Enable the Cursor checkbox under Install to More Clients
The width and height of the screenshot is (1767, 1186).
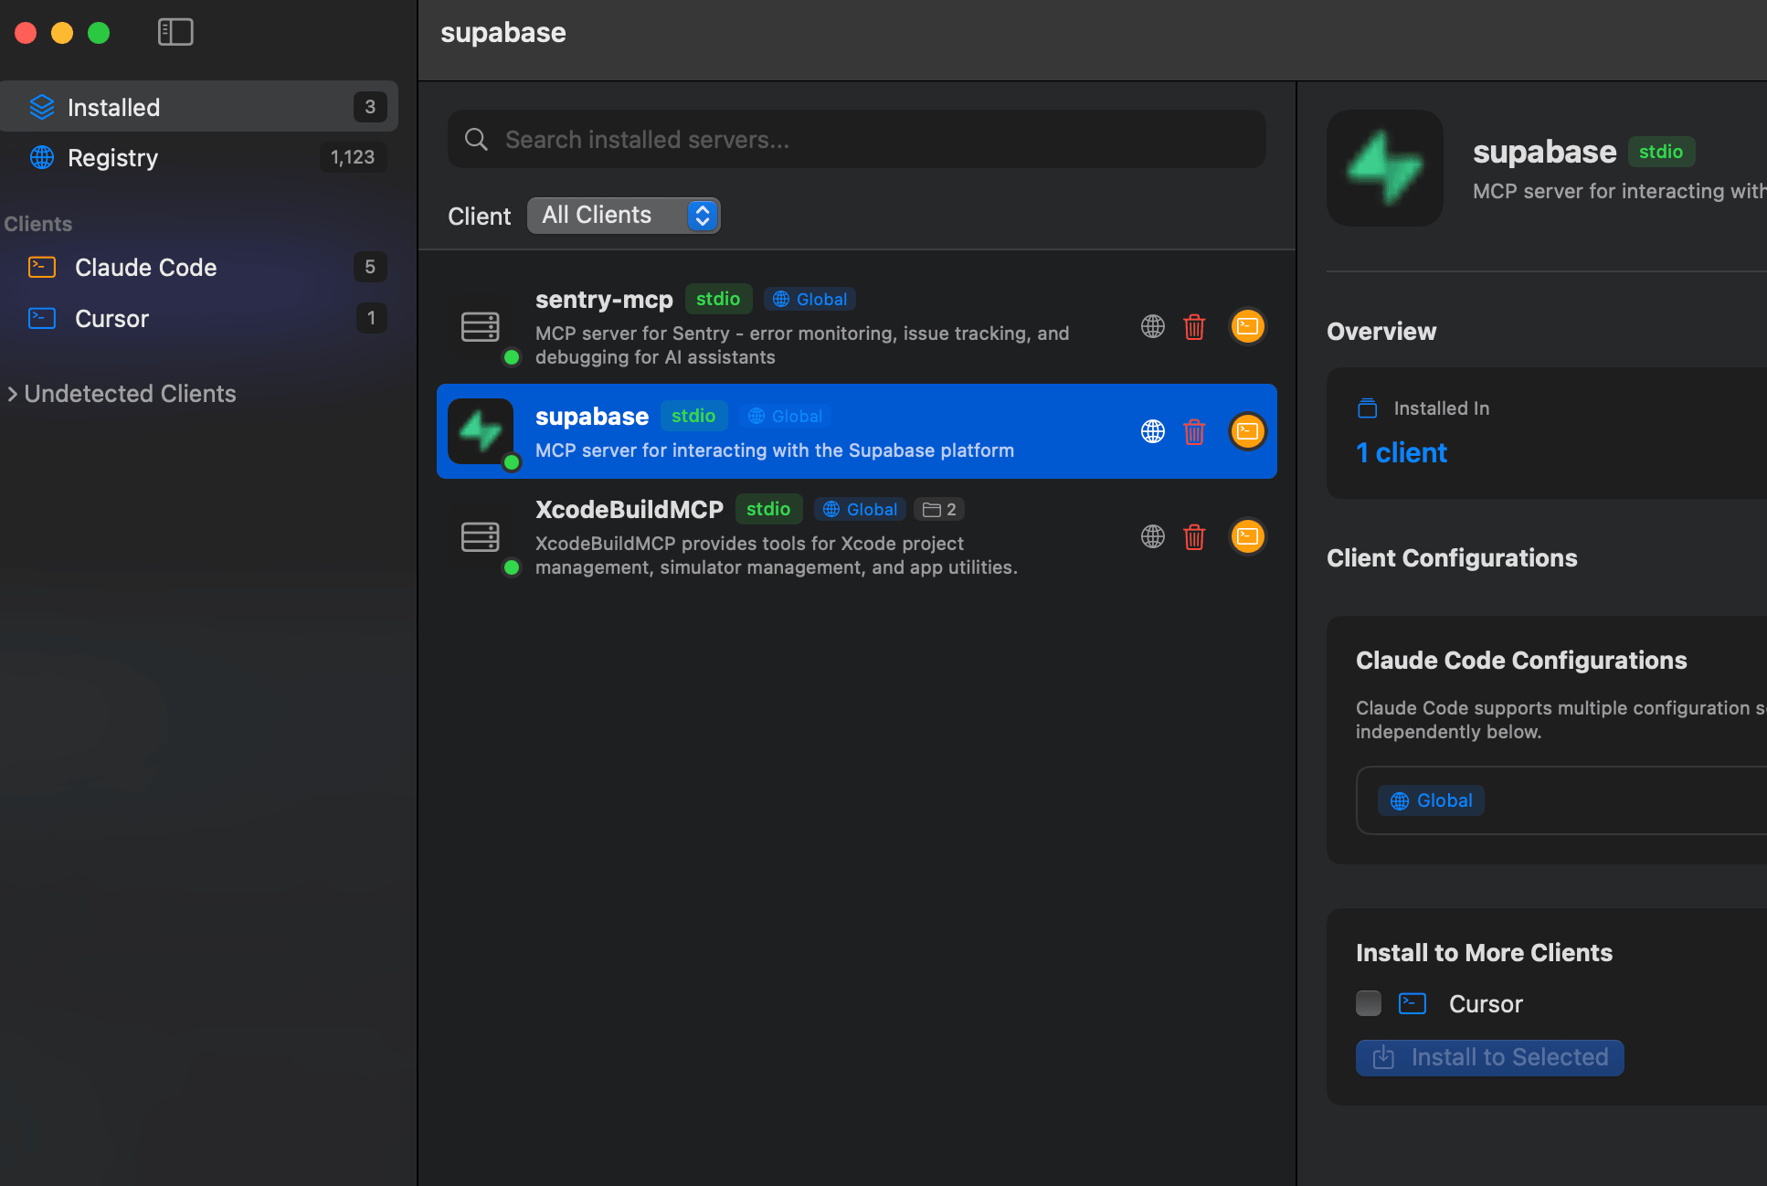click(1368, 1003)
